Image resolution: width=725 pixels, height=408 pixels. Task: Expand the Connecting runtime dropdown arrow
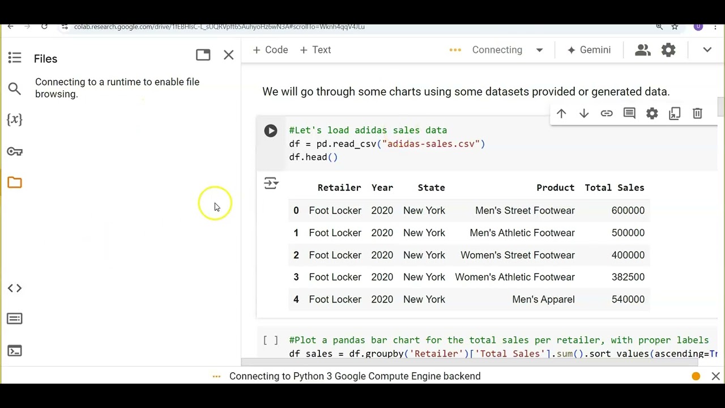[x=539, y=50]
